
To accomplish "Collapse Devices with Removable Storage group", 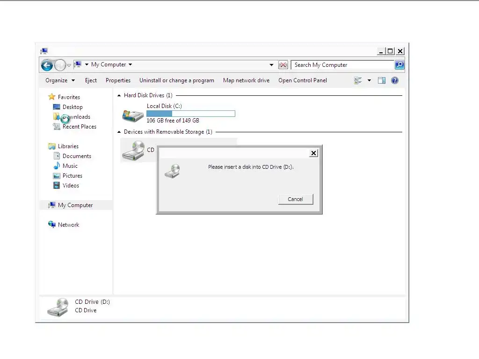I will click(119, 132).
